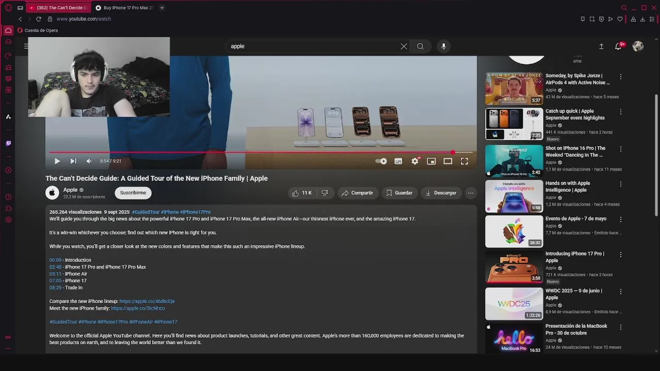Open sidebar Settings gear icon
The height and width of the screenshot is (371, 660).
(x=8, y=220)
